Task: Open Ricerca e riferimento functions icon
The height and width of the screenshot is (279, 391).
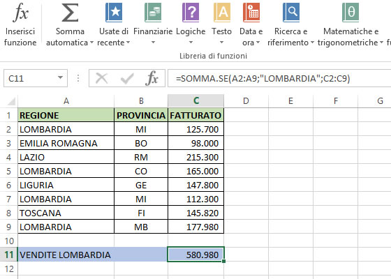Action: [290, 13]
